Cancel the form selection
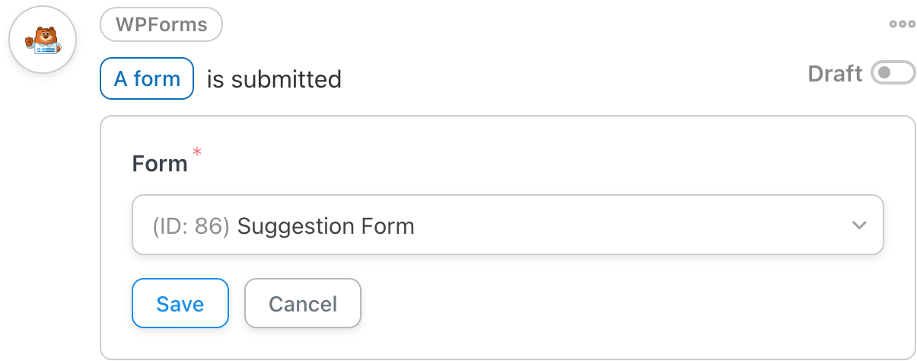This screenshot has width=917, height=361. pyautogui.click(x=302, y=303)
